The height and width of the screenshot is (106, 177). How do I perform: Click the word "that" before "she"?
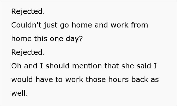coord(112,66)
